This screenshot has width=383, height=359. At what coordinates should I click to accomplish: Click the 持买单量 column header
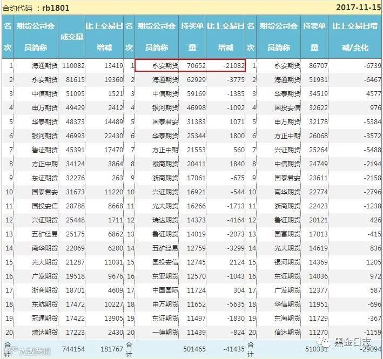click(192, 37)
